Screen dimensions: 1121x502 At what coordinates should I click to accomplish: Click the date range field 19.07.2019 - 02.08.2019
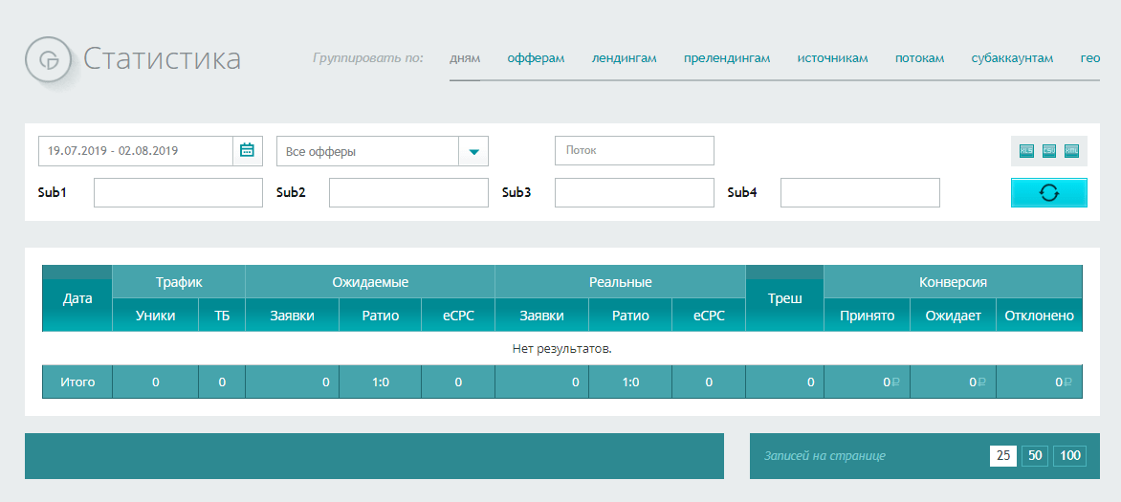pyautogui.click(x=136, y=151)
